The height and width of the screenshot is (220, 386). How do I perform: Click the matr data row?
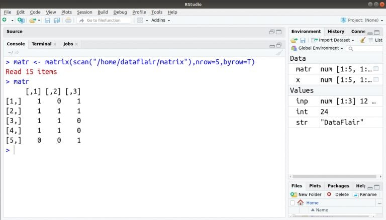[335, 69]
